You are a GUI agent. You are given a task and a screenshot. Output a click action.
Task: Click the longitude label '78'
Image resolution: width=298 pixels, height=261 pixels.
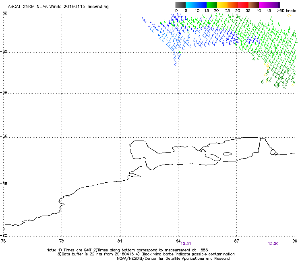(x=62, y=241)
